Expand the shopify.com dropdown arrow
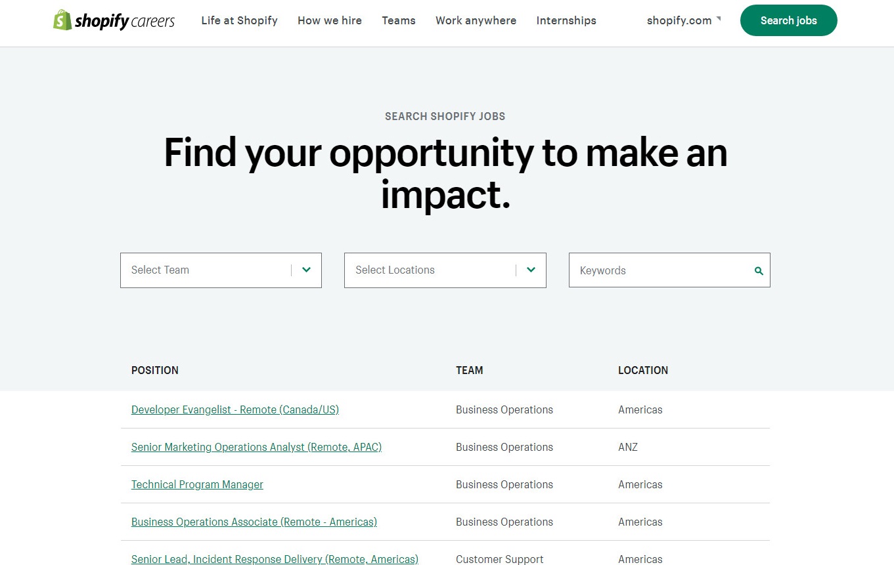 (x=718, y=19)
